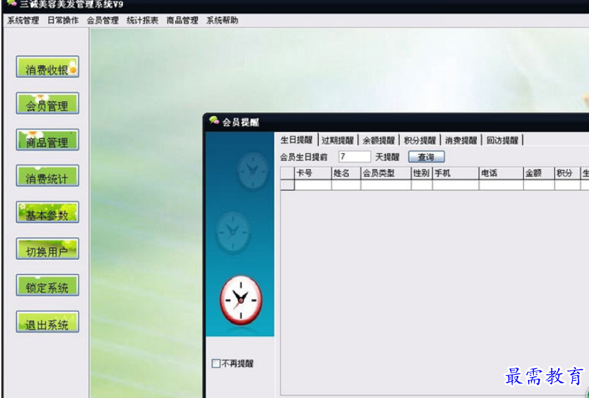
Task: Click the 会员提醒 dialog title icon
Action: click(x=214, y=121)
